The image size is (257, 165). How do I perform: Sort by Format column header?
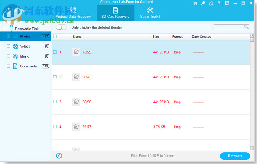point(177,37)
